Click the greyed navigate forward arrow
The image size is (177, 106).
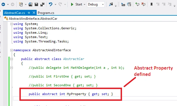(13, 4)
